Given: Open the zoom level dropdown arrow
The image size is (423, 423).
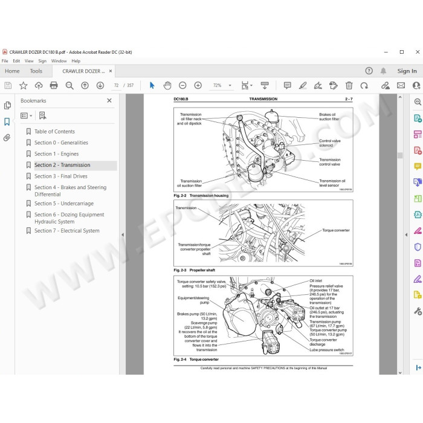Looking at the screenshot, I should coord(230,86).
